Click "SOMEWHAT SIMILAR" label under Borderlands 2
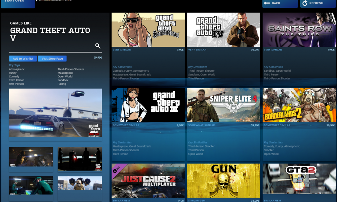The height and width of the screenshot is (202, 337). pyautogui.click(x=277, y=125)
